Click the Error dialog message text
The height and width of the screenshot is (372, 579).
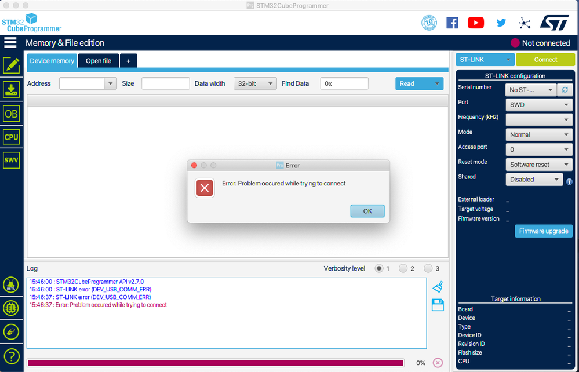click(283, 183)
